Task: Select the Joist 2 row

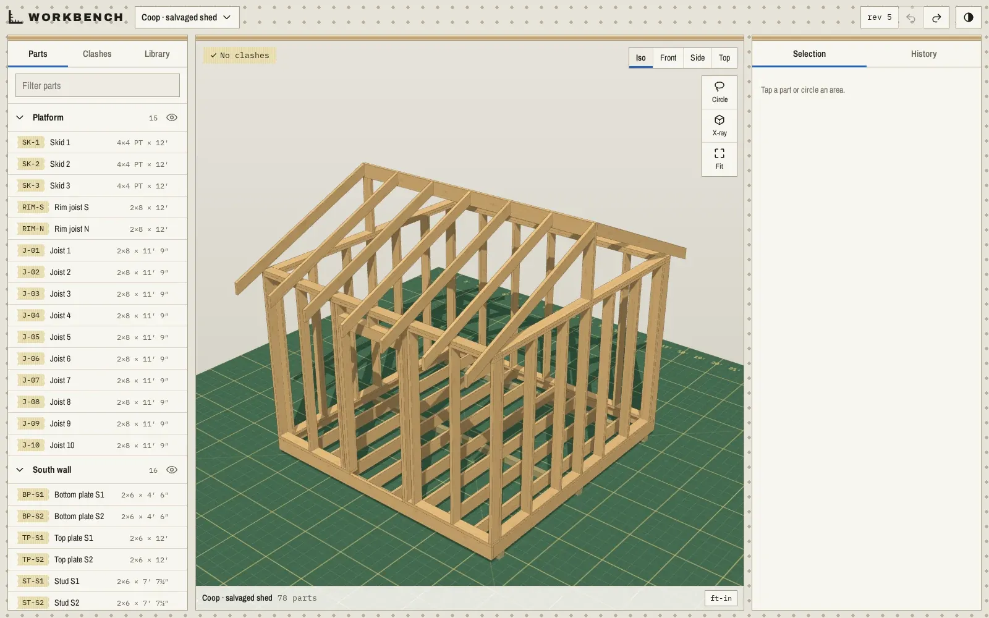Action: (x=98, y=272)
